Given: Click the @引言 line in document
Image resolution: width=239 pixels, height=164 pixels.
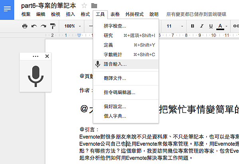Looking at the screenshot, I should pos(89,129).
